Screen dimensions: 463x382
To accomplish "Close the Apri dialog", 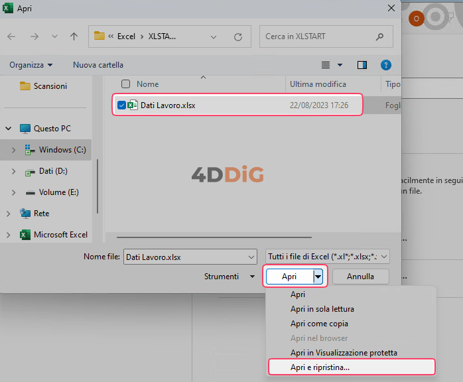I will click(x=391, y=8).
